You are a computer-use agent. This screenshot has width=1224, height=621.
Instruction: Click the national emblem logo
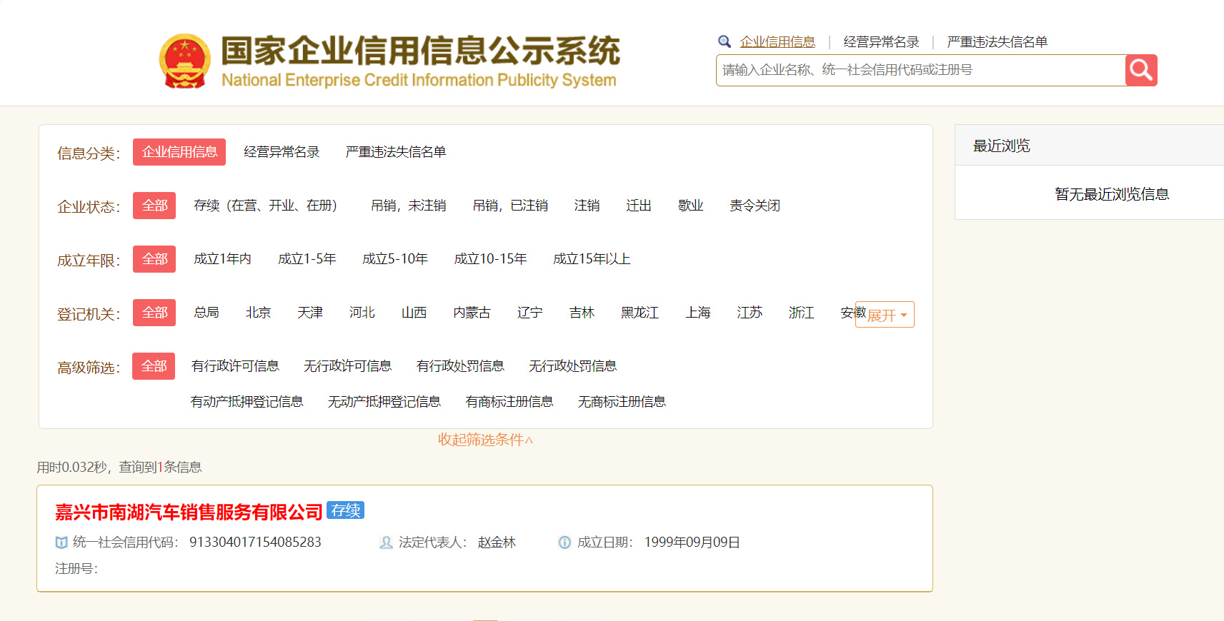(x=184, y=61)
